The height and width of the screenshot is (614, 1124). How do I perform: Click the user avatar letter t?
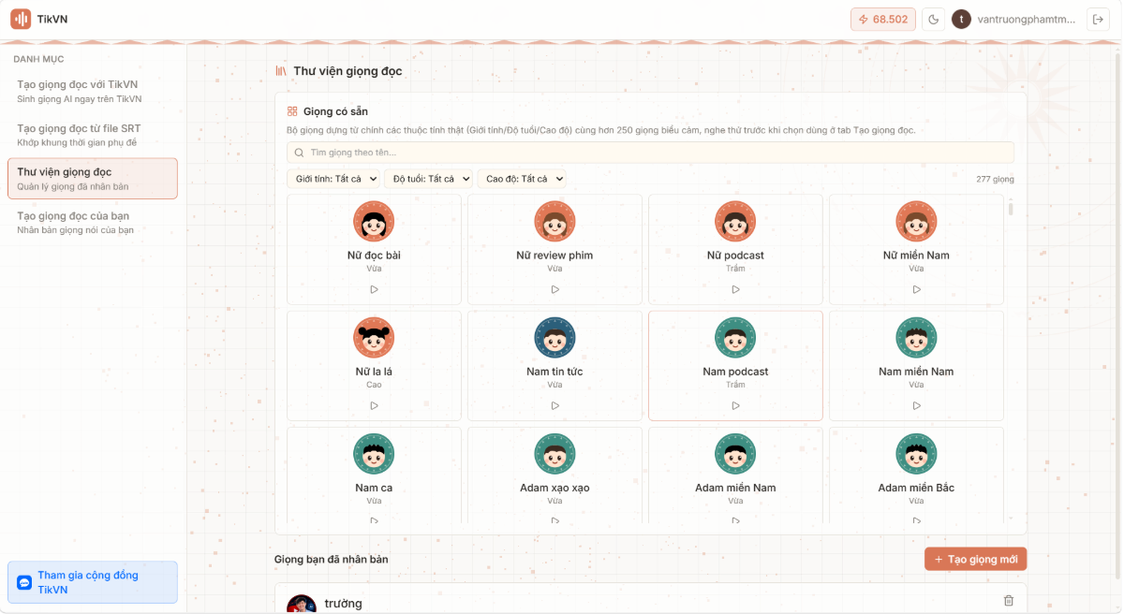[961, 19]
